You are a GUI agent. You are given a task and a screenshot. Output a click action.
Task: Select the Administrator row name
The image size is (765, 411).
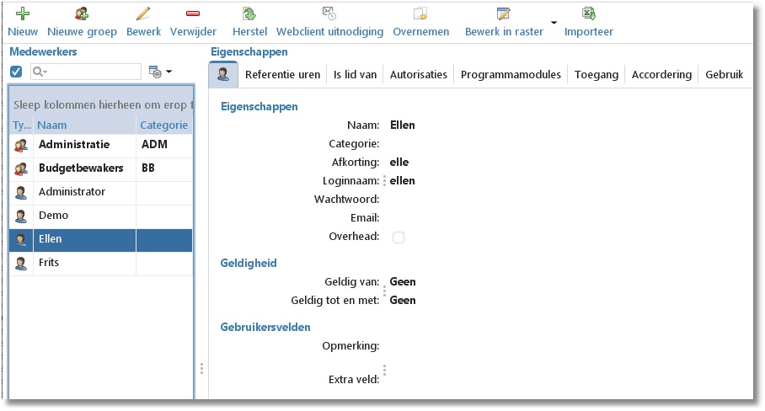point(72,192)
